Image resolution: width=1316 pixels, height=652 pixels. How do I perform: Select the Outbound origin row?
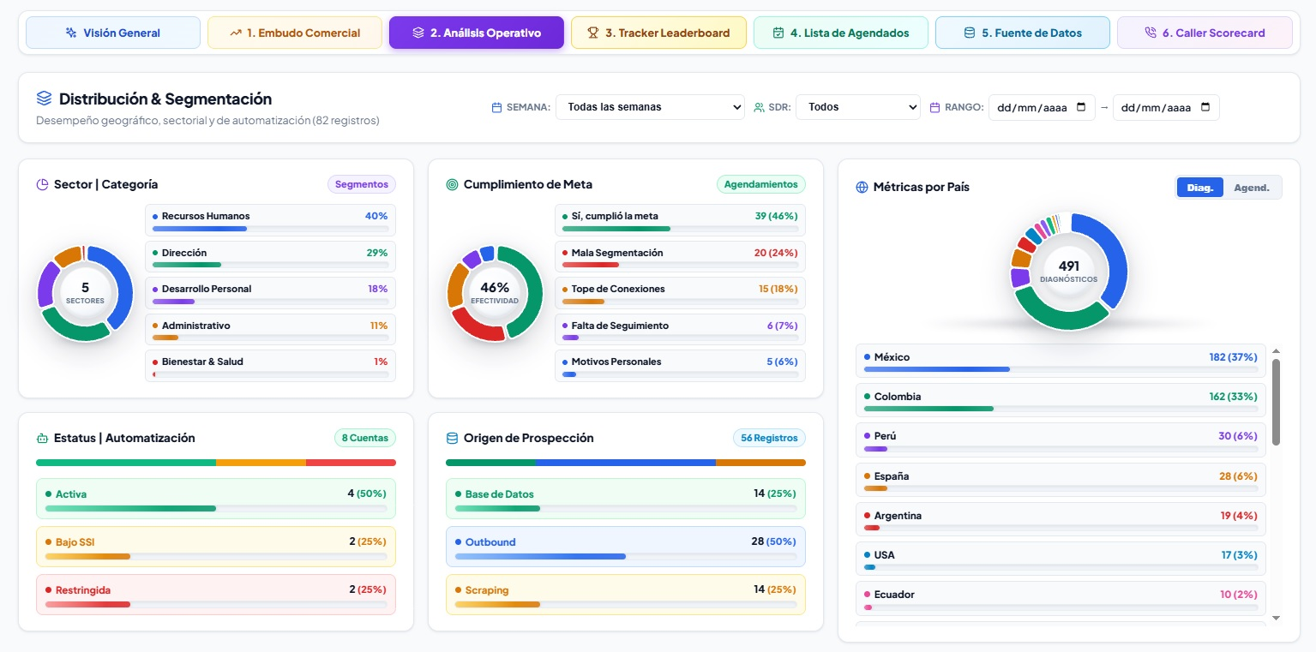626,547
